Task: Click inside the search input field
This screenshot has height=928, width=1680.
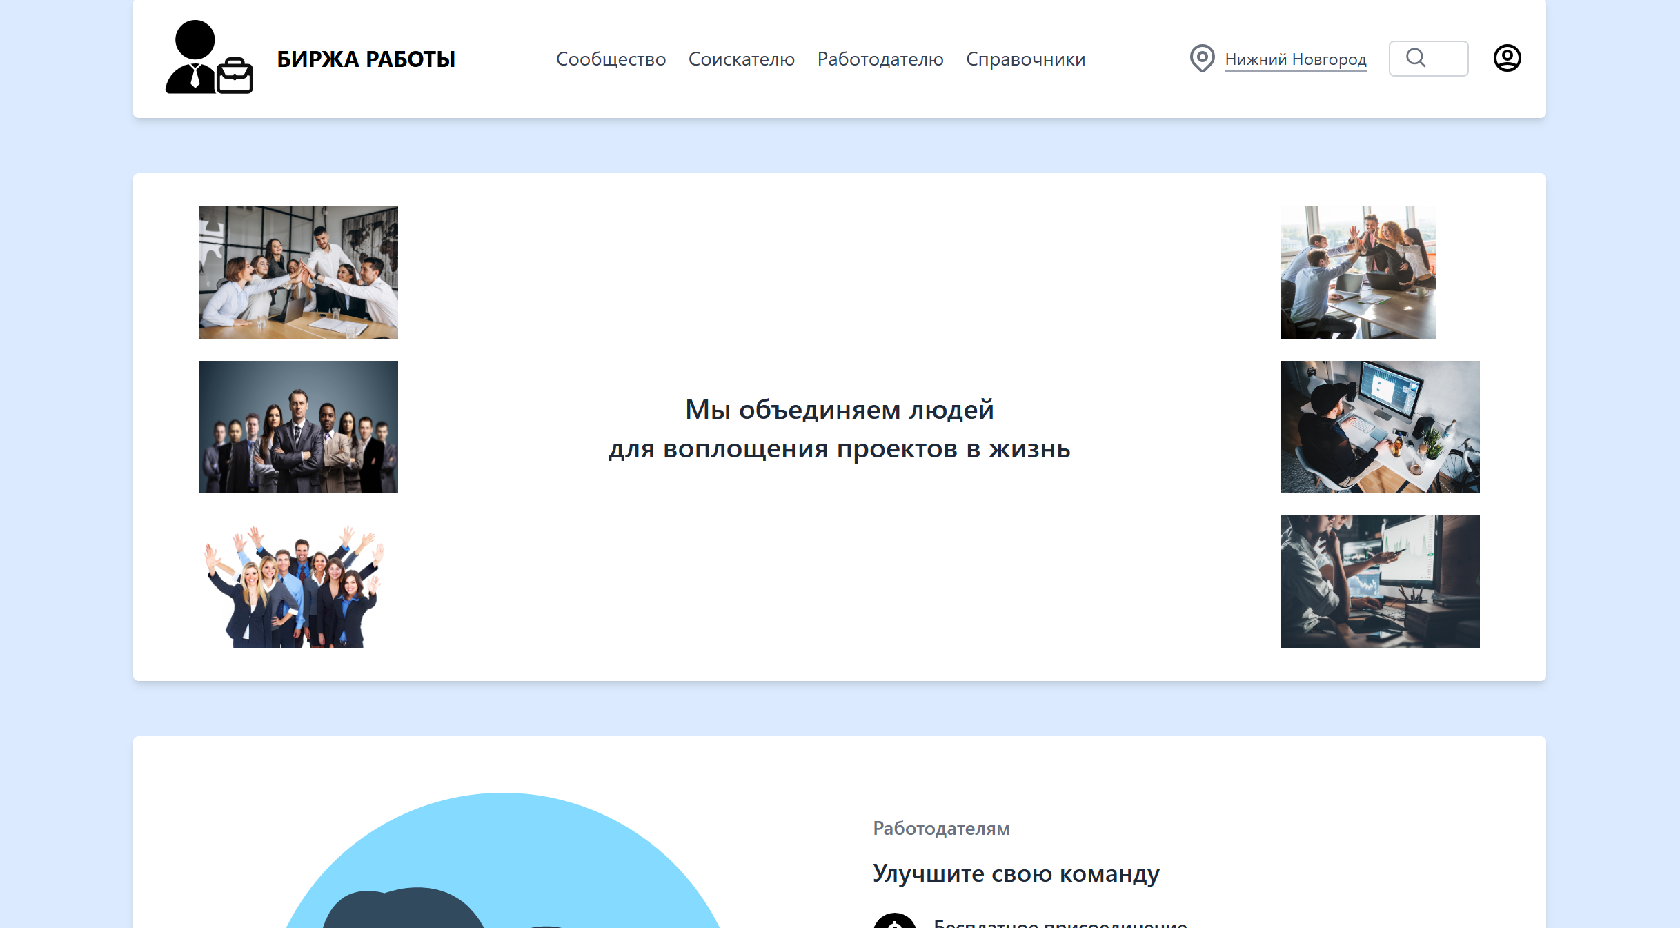Action: click(1442, 58)
